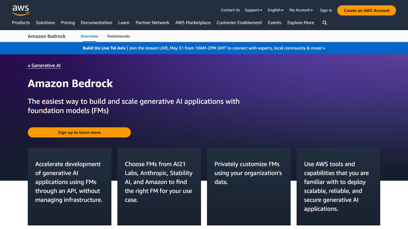Viewport: 408px width, 229px height.
Task: Click Create an AWS Account
Action: pyautogui.click(x=366, y=10)
